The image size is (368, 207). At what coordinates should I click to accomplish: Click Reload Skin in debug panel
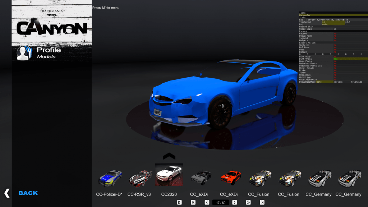(306, 27)
